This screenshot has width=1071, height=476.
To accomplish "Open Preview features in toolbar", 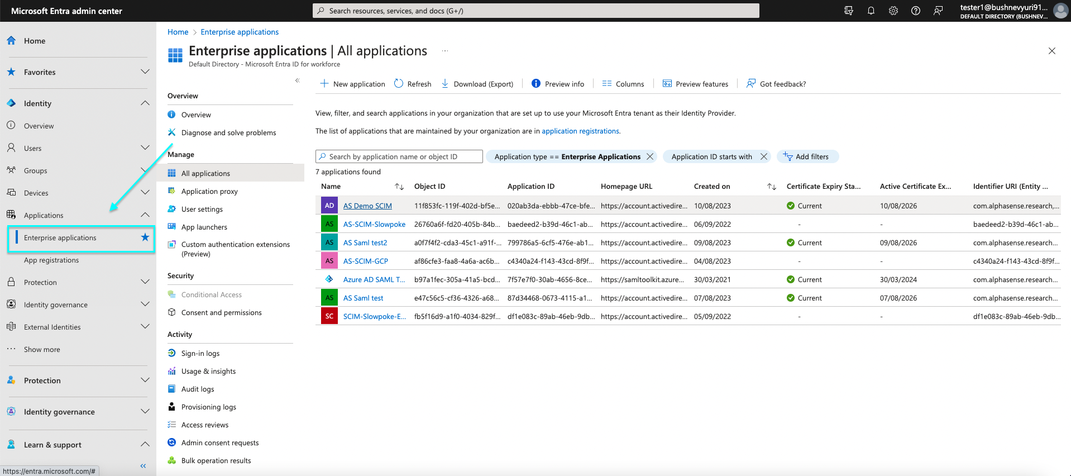I will [x=695, y=84].
